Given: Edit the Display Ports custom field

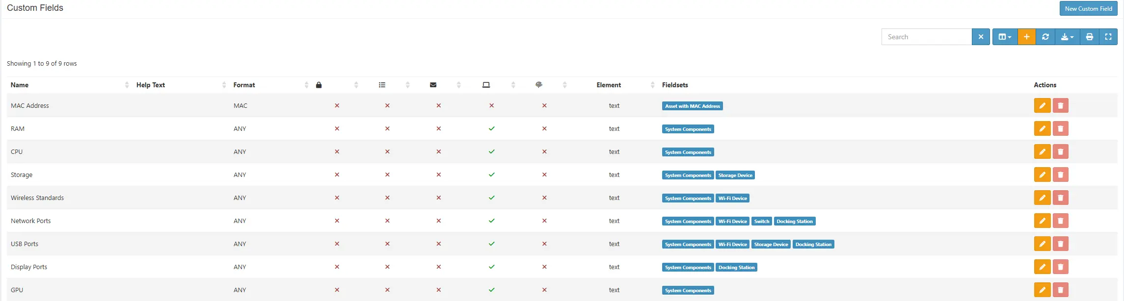Looking at the screenshot, I should (x=1042, y=267).
